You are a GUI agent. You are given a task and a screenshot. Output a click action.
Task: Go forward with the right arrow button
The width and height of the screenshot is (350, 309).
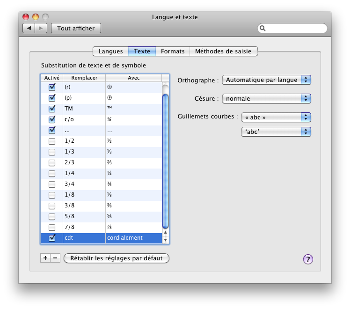pos(41,28)
